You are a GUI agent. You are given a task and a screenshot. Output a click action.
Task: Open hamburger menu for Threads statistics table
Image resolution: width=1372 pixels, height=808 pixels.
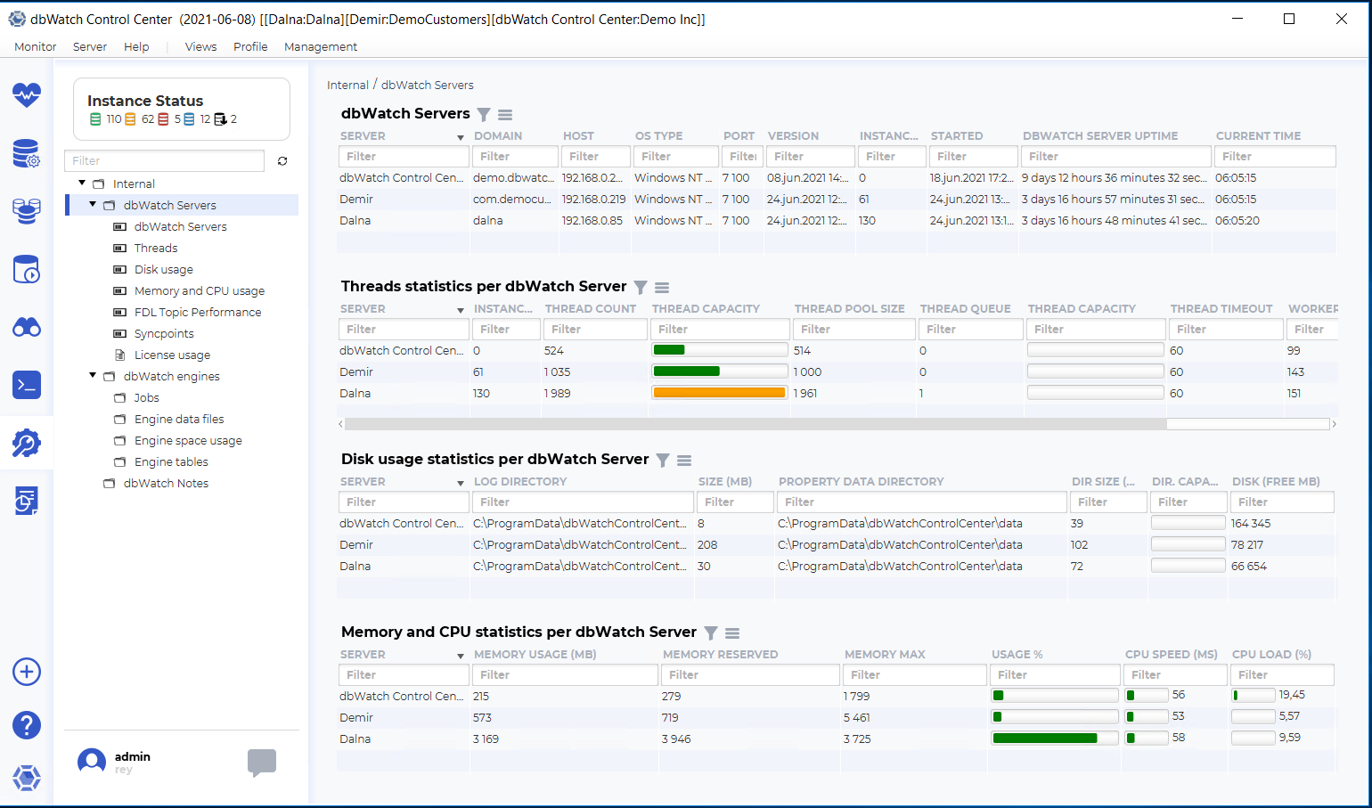pos(662,288)
